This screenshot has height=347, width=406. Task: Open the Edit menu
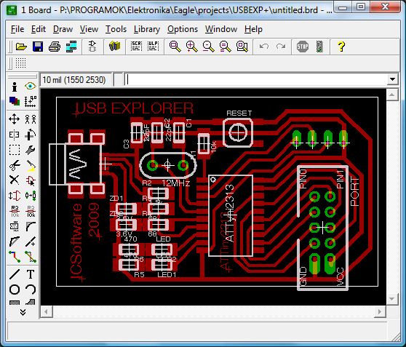pos(39,29)
